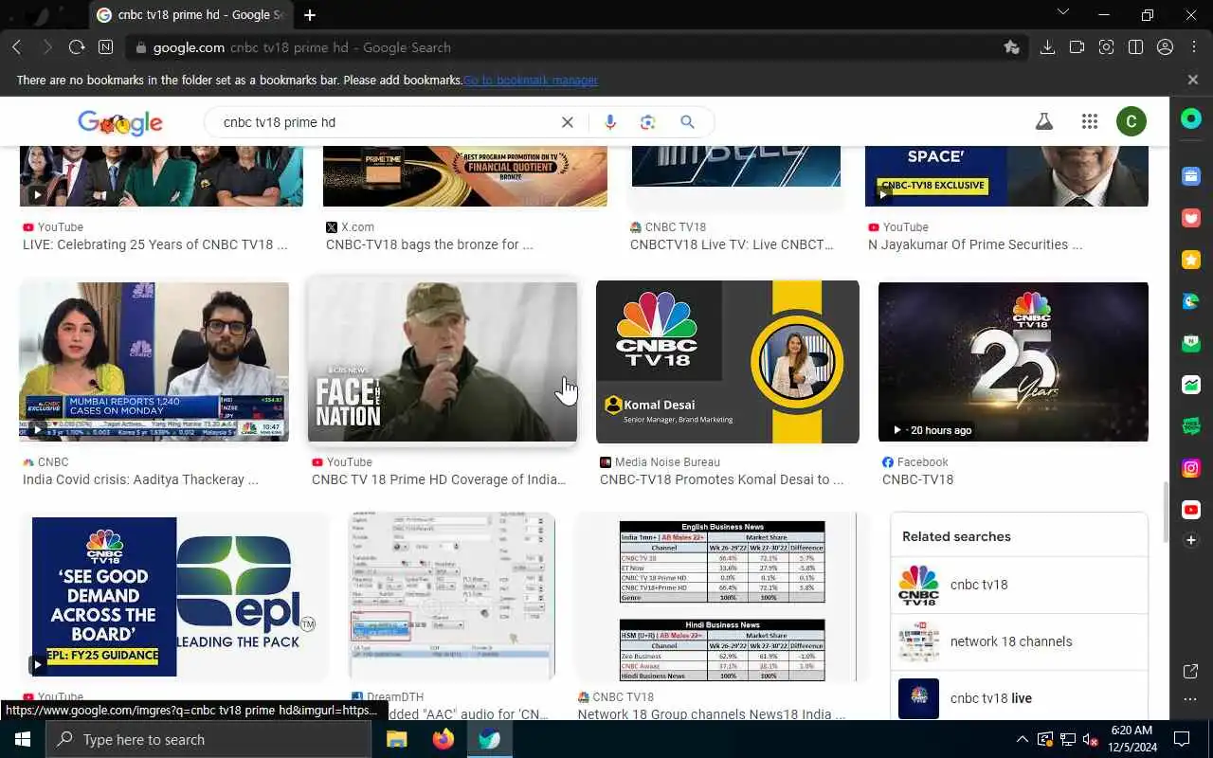Open Google account avatar C
Screen dimensions: 1213x758
point(1132,121)
